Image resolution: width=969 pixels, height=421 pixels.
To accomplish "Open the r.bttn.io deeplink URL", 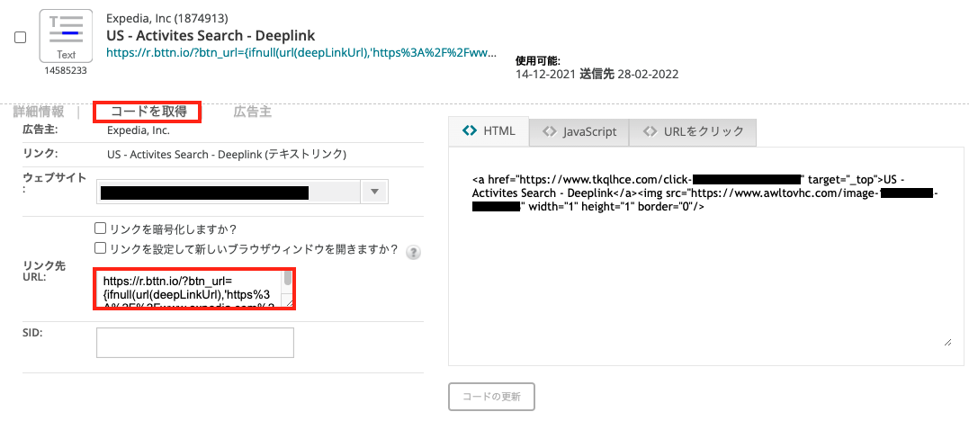I will [x=301, y=53].
